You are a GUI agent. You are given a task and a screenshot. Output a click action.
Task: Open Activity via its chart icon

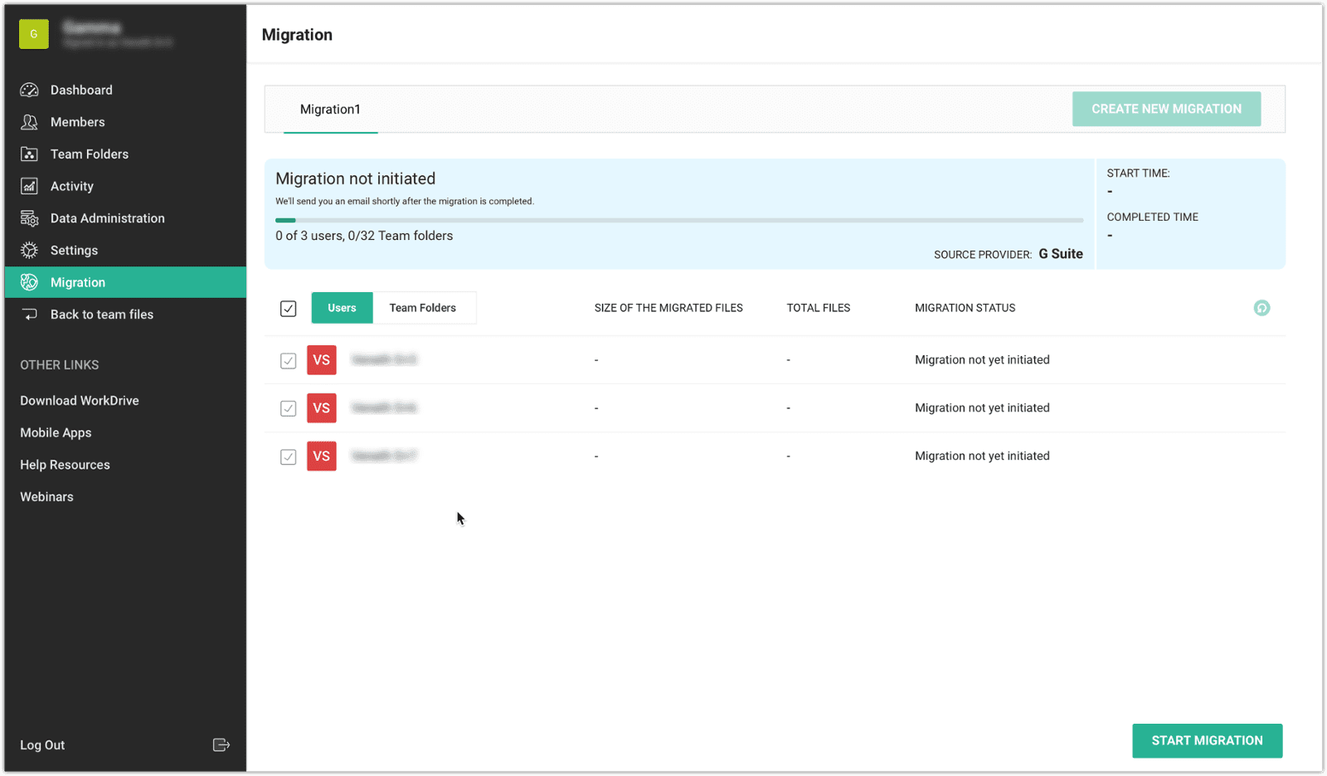(x=30, y=186)
